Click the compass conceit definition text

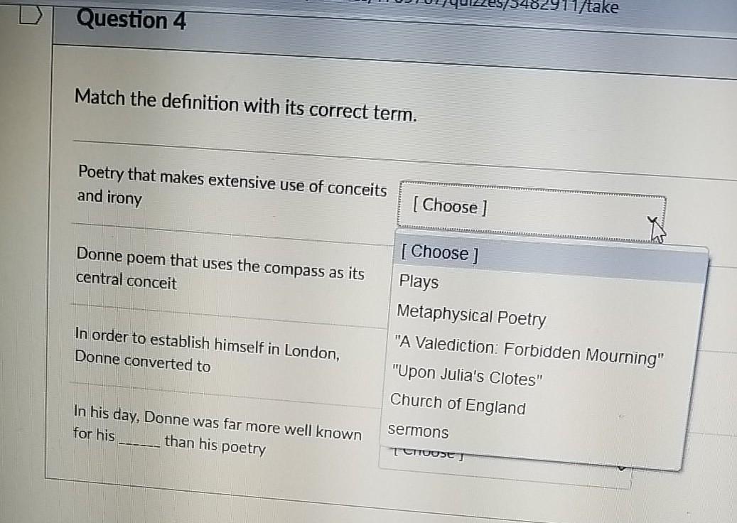[x=220, y=273]
